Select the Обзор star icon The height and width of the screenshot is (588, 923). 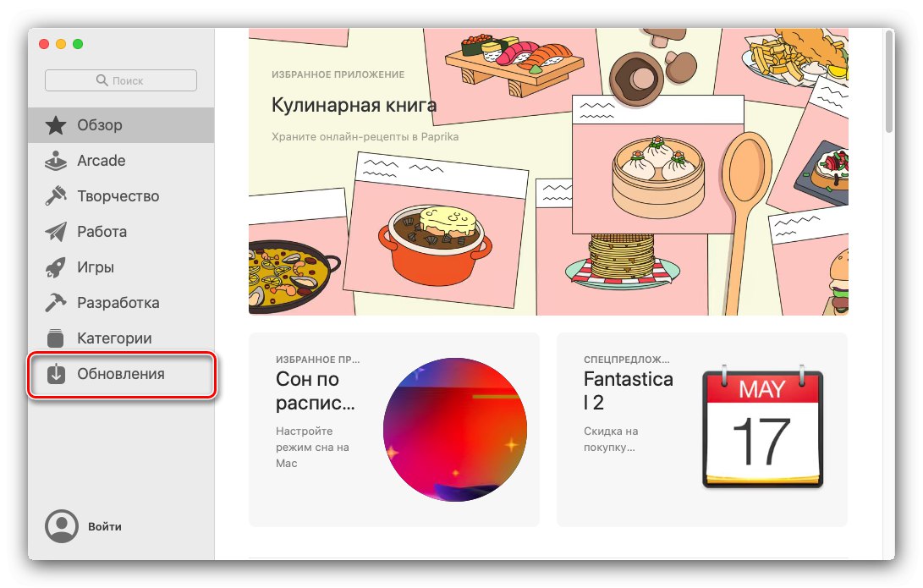point(56,124)
